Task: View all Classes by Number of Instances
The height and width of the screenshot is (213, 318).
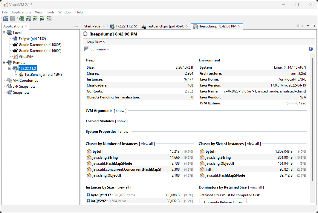Action: (x=147, y=143)
